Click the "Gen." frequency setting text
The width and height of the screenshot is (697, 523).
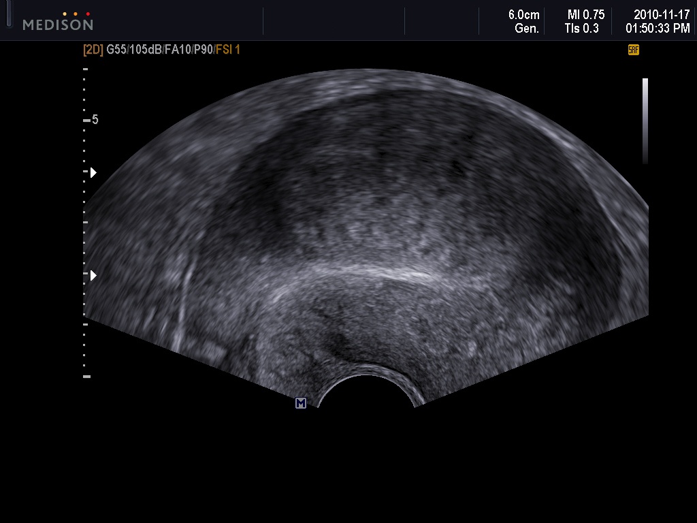(527, 29)
